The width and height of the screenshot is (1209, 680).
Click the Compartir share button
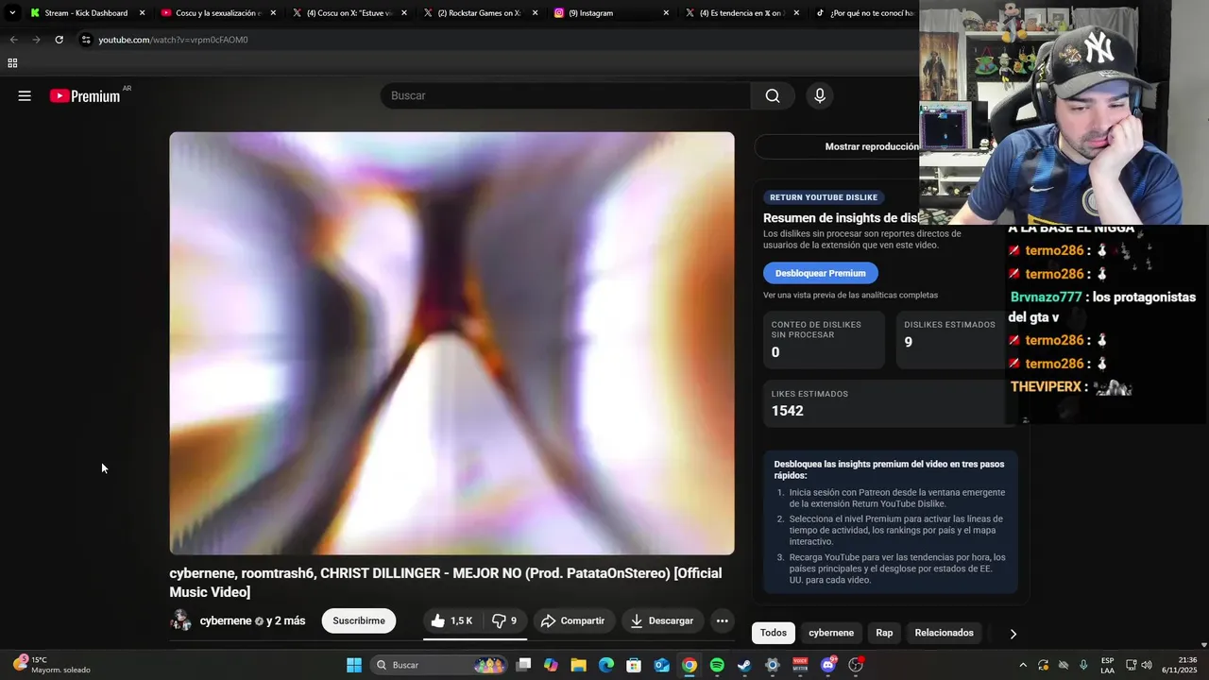tap(572, 620)
